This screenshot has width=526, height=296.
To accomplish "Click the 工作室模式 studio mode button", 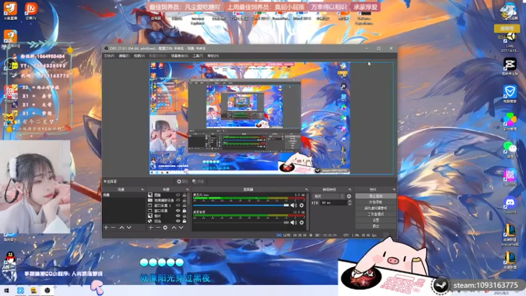I will pos(375,214).
